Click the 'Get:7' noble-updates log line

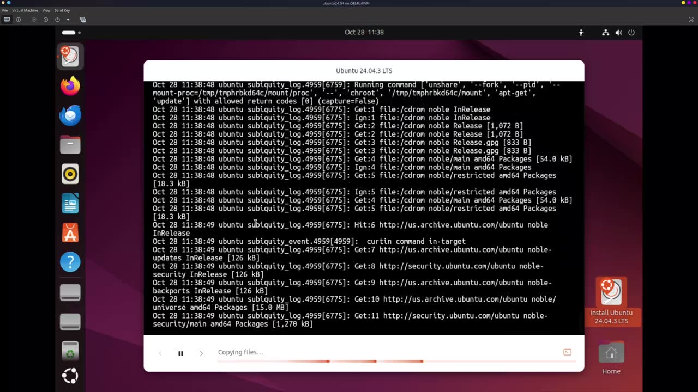tap(352, 254)
